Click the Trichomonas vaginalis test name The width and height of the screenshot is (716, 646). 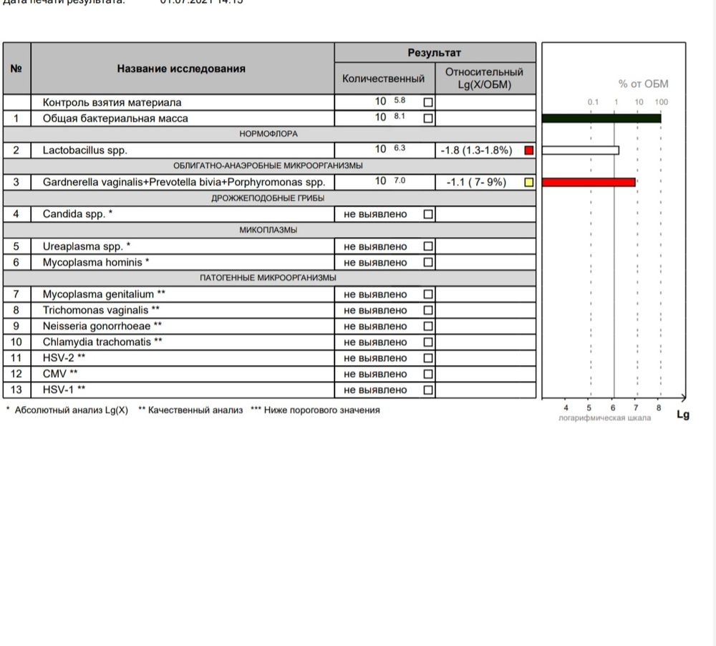[95, 310]
